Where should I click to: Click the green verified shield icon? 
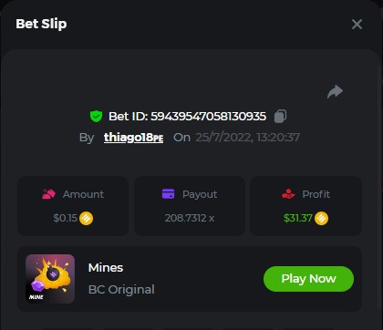coord(96,116)
